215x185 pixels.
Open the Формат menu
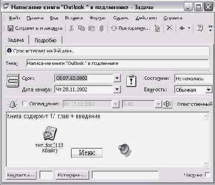97,18
